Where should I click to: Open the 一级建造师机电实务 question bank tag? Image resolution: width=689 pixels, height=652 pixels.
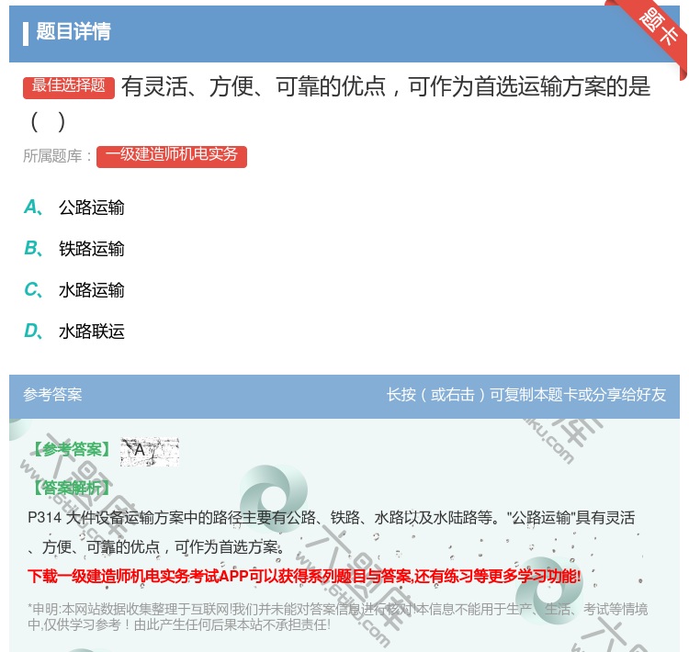(x=172, y=156)
